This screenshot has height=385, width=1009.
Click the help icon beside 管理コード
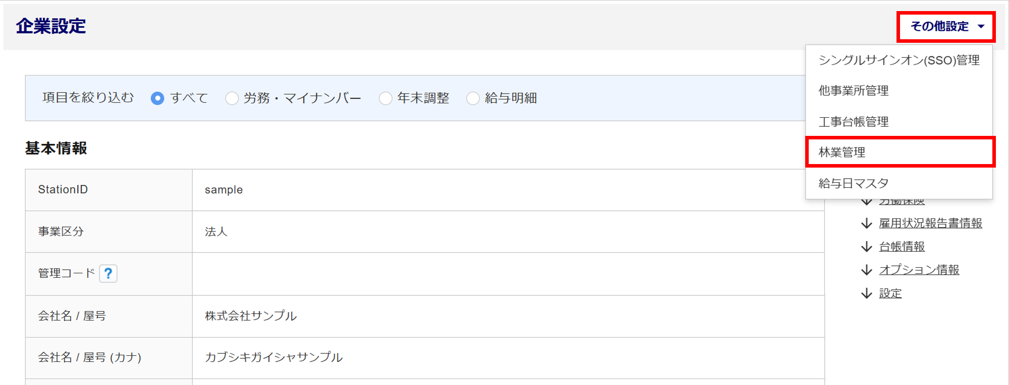point(108,273)
